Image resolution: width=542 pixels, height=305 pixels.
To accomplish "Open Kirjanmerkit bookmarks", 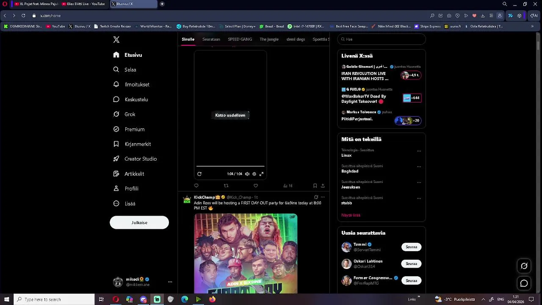I will tap(132, 144).
